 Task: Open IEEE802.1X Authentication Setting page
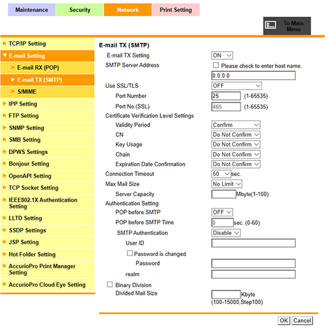pos(47,203)
